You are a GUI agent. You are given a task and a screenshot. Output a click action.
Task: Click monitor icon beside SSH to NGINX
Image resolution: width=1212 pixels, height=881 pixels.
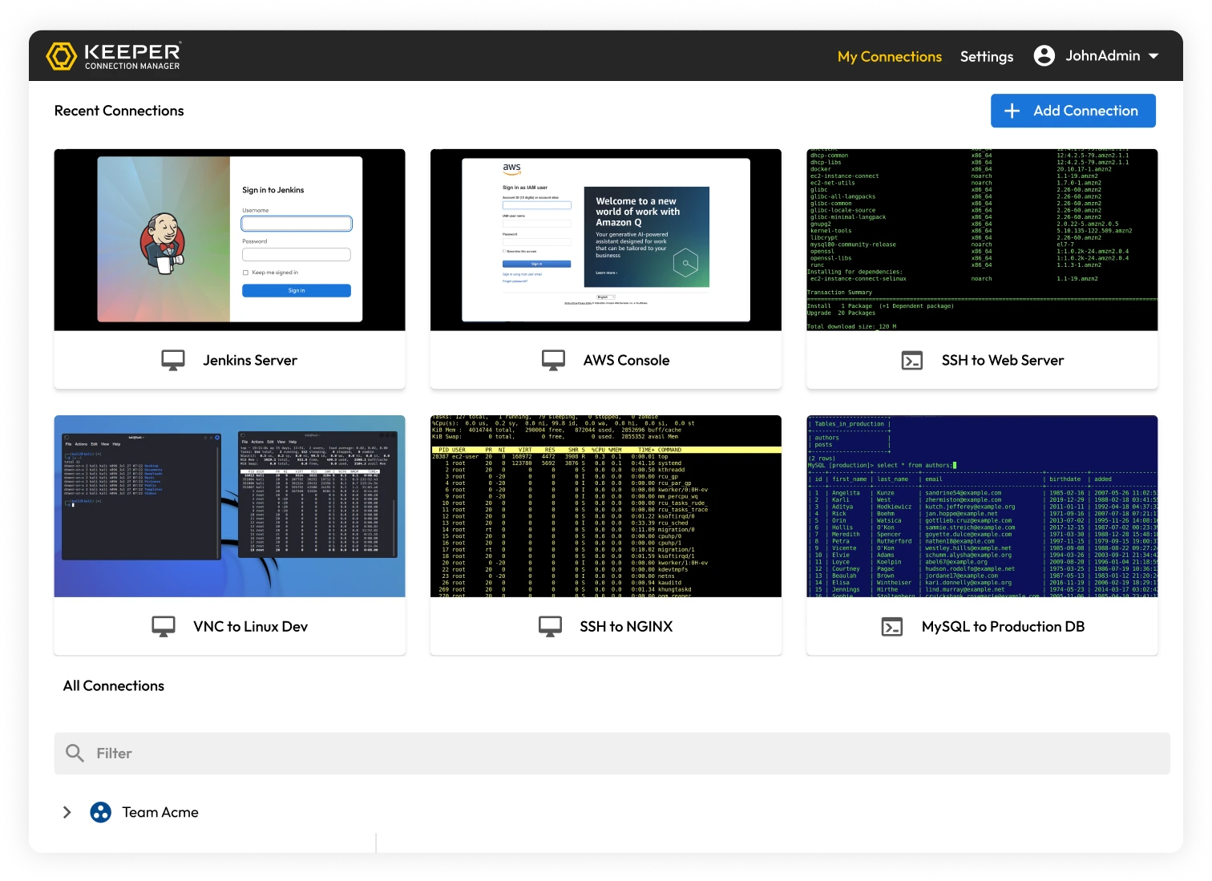pos(550,626)
